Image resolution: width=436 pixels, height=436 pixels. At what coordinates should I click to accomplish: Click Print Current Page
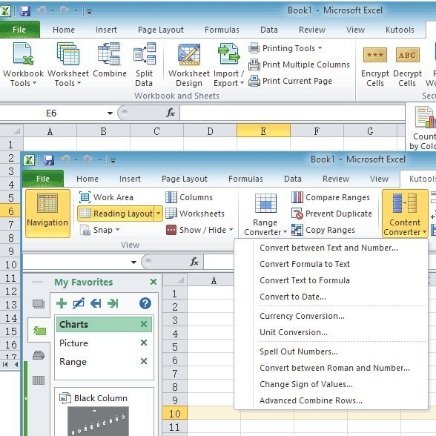click(x=290, y=81)
